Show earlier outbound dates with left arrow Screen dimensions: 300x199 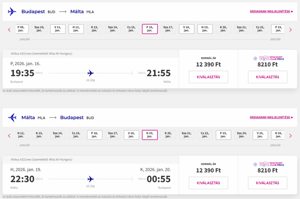(9, 29)
